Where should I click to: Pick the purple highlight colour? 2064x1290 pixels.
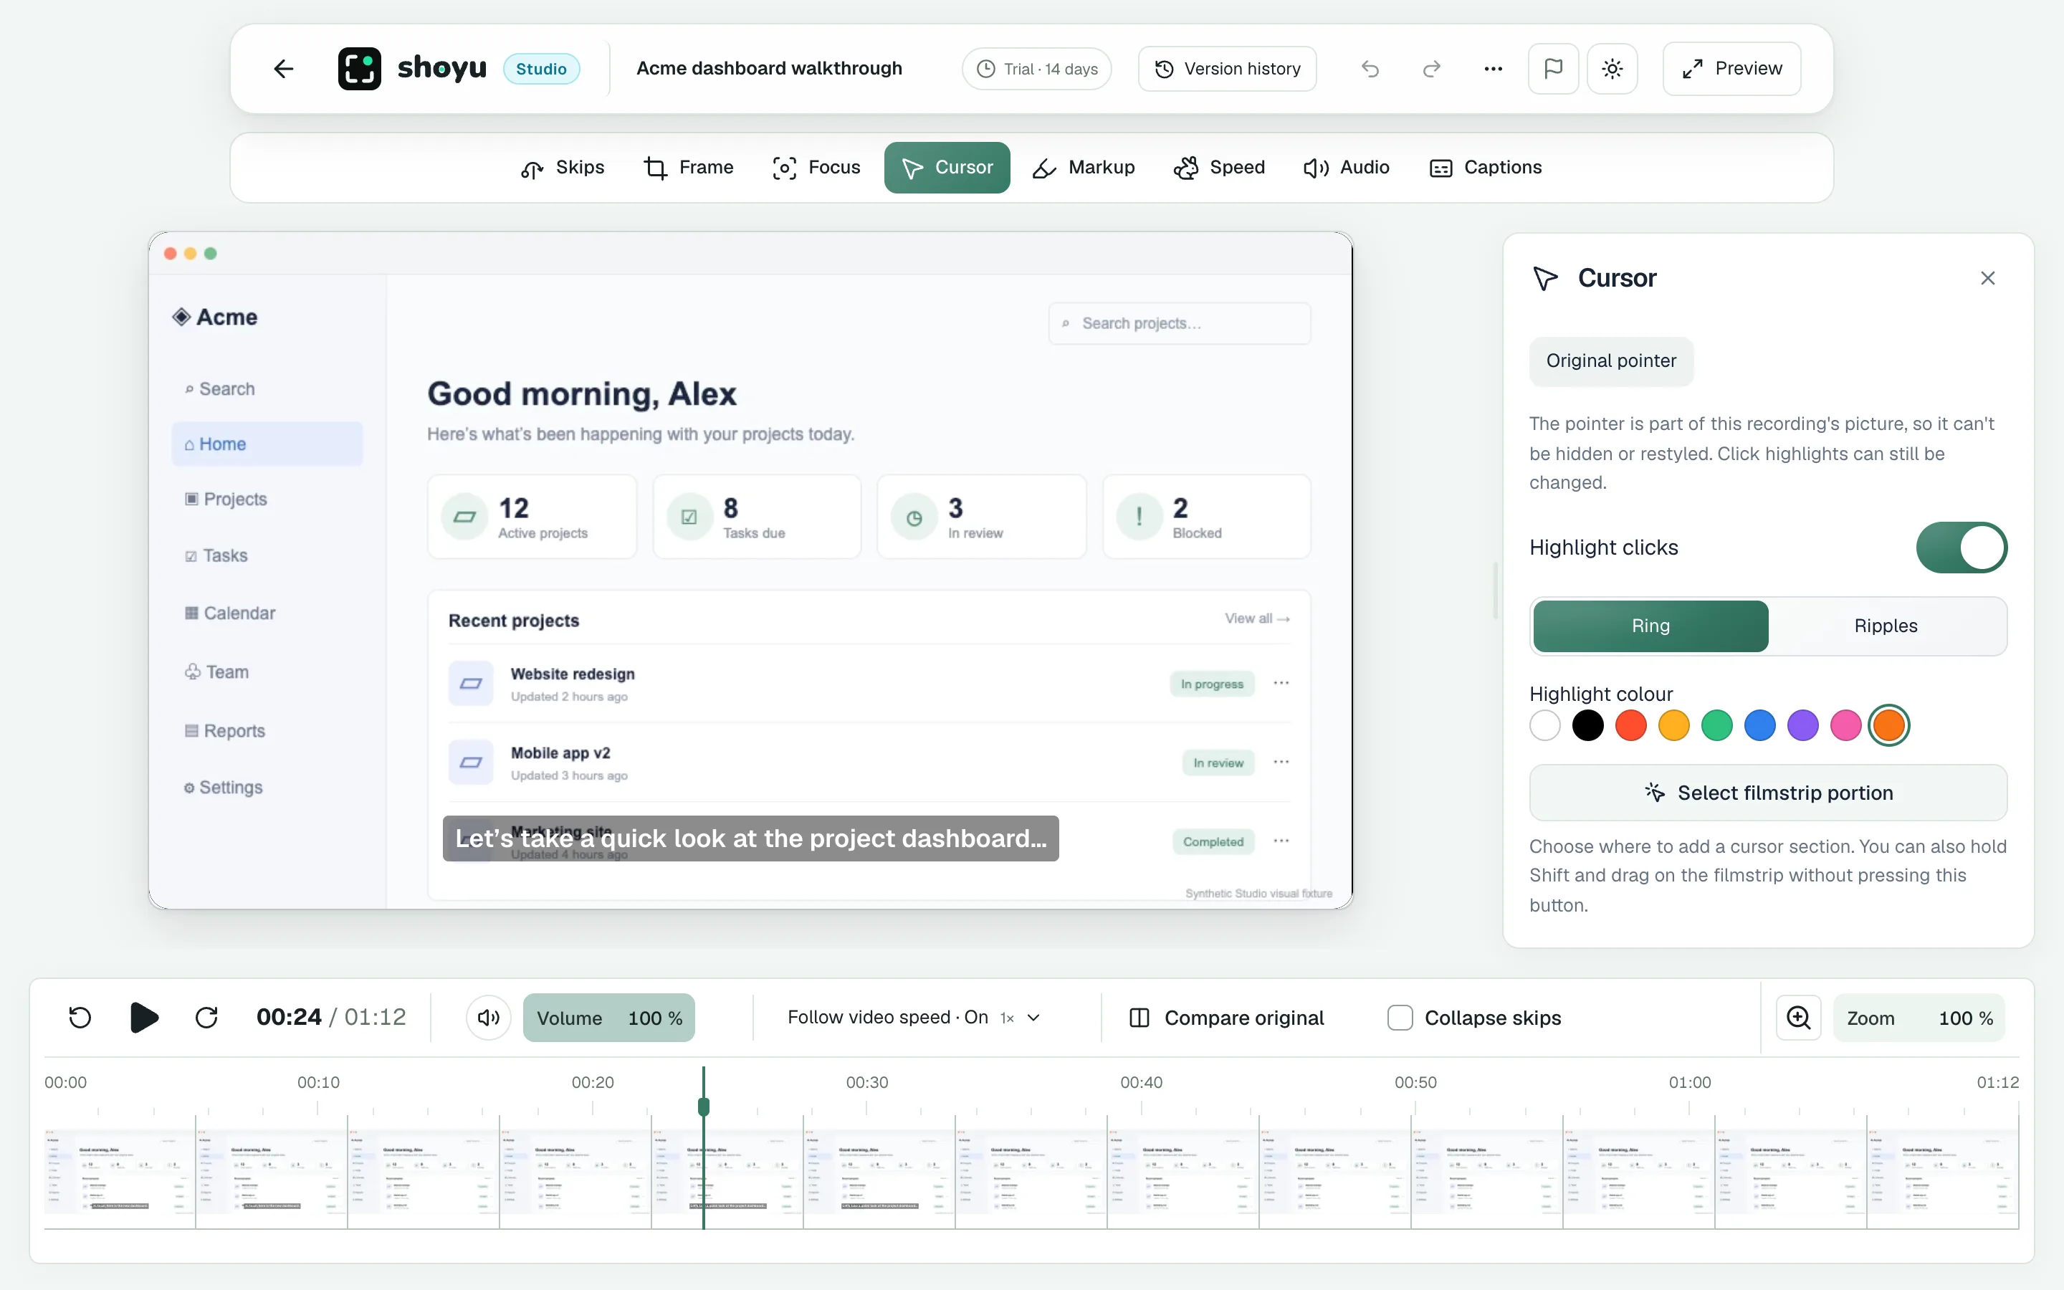tap(1803, 726)
